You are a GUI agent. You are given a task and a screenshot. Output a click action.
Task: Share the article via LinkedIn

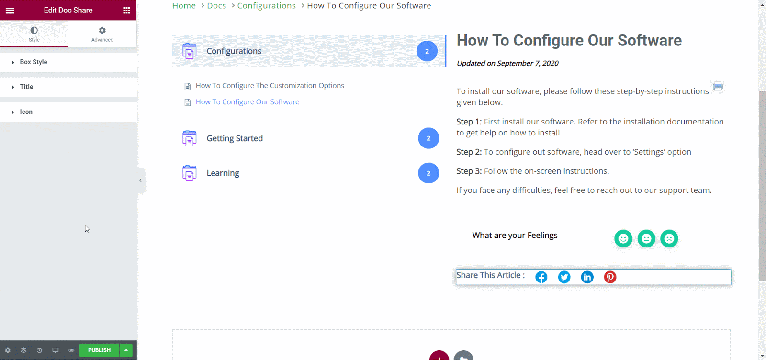tap(587, 277)
